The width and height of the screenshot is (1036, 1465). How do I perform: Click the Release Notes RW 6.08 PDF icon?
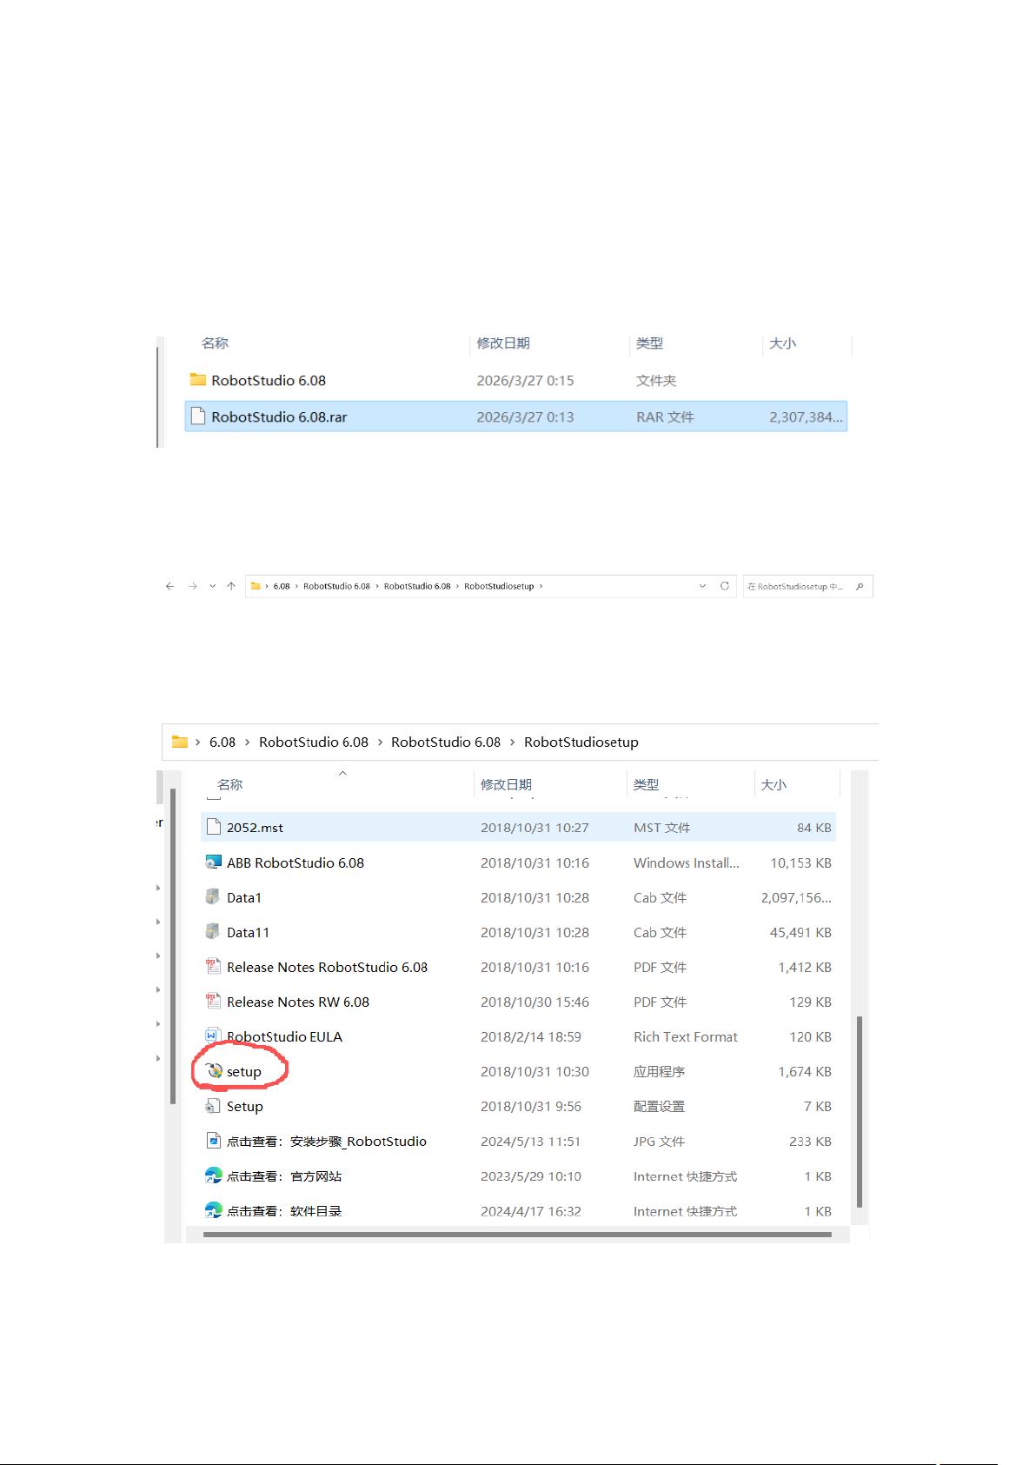click(x=213, y=1001)
